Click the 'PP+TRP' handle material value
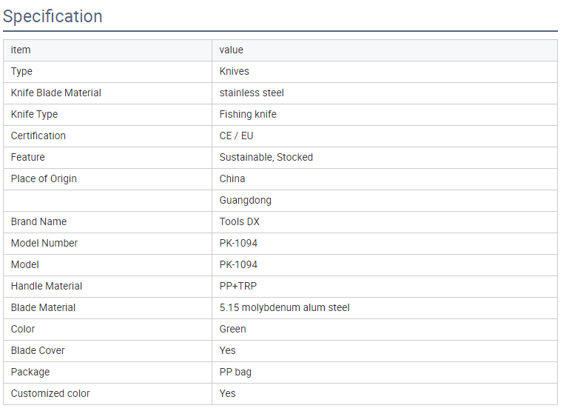This screenshot has width=569, height=411. point(238,286)
